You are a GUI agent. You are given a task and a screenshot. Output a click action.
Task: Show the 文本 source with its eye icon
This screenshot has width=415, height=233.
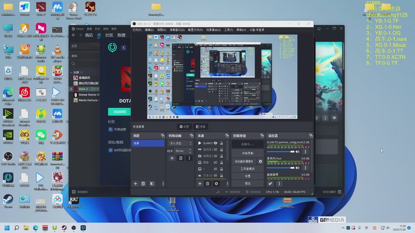tap(216, 176)
